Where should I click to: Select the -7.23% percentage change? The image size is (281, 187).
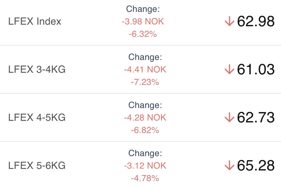[x=145, y=82]
